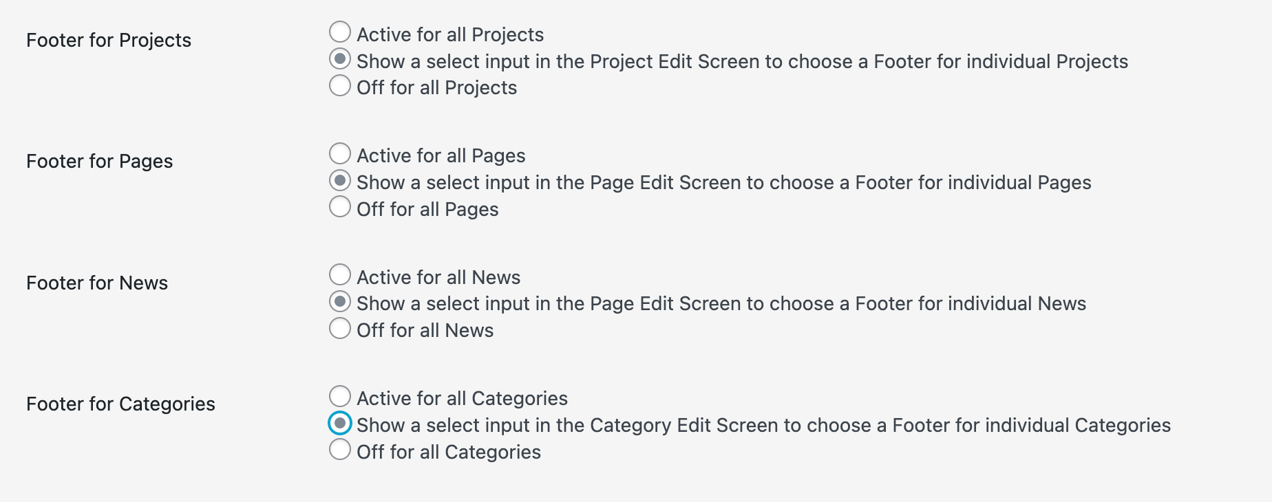The height and width of the screenshot is (502, 1272).
Task: Select 'Off for all Pages'
Action: point(339,206)
